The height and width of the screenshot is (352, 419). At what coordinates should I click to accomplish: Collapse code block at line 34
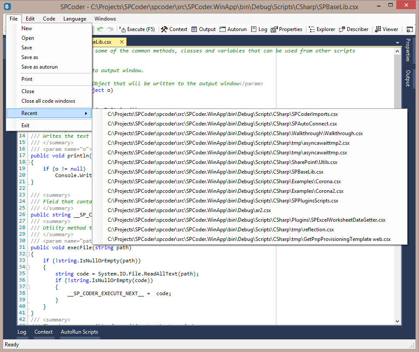tap(28, 267)
